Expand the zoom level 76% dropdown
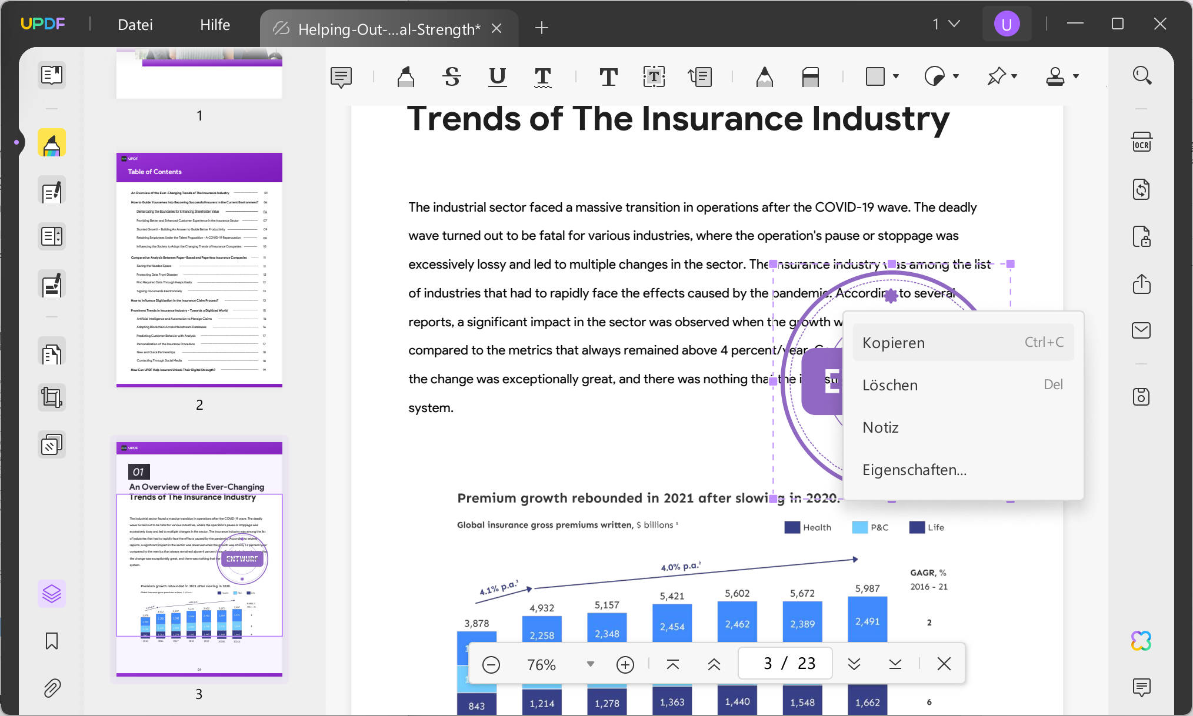The image size is (1193, 716). 590,664
